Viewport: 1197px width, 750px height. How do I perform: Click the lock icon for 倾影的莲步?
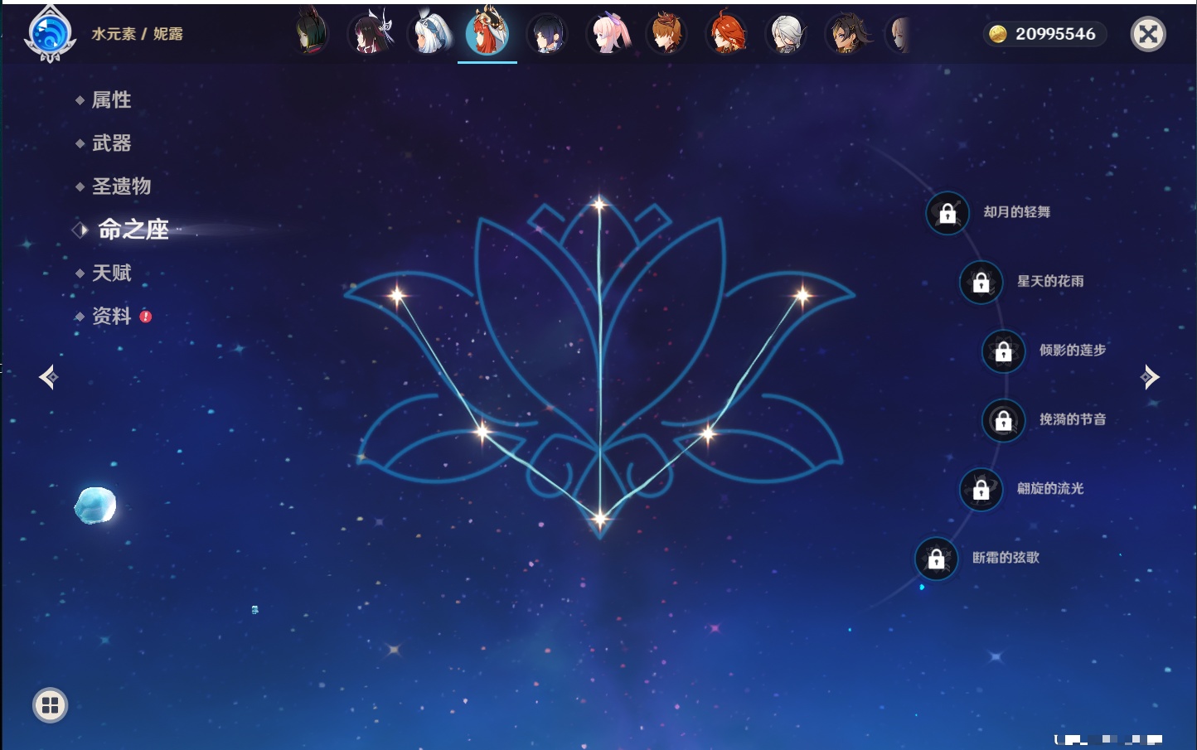tap(1004, 351)
